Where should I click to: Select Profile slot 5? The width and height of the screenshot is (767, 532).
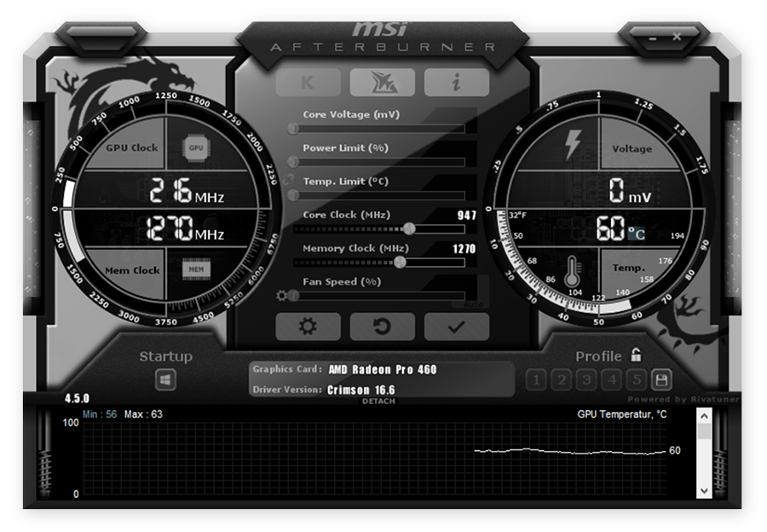click(636, 378)
